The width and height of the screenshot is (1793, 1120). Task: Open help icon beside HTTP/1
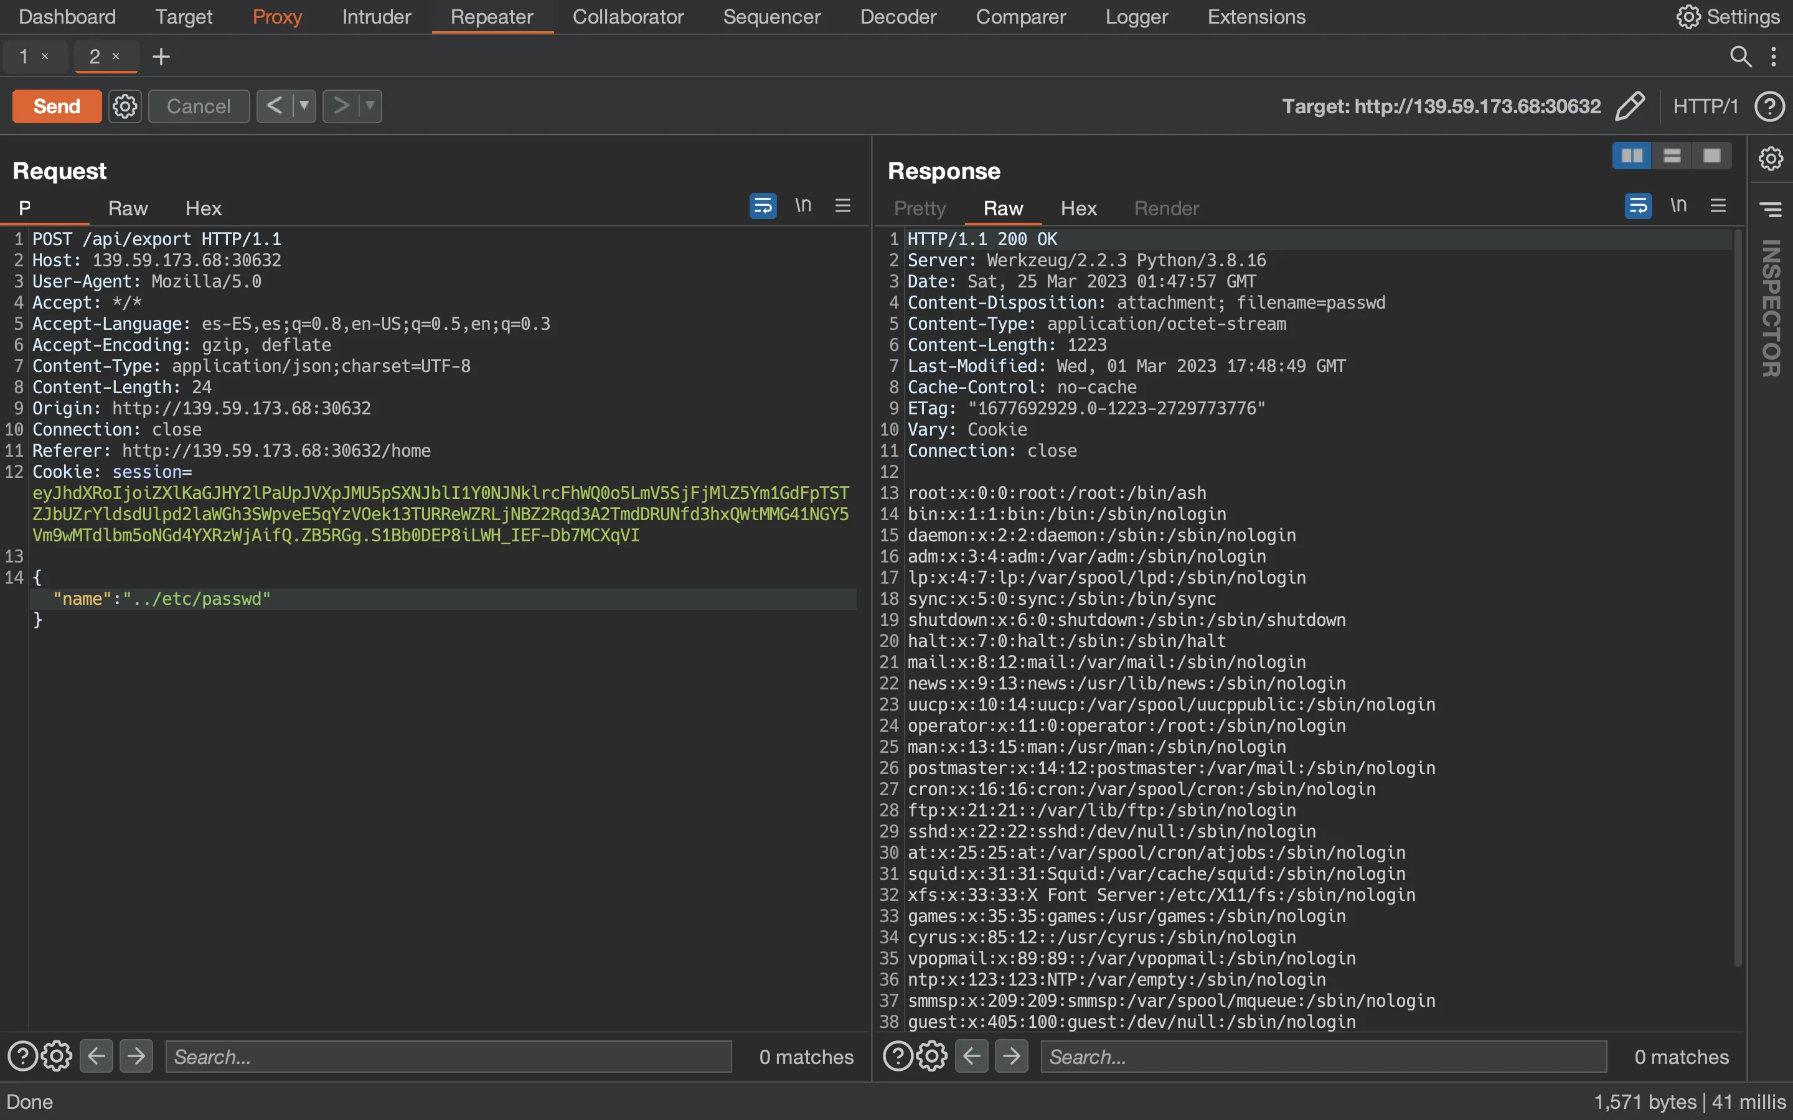pyautogui.click(x=1769, y=106)
